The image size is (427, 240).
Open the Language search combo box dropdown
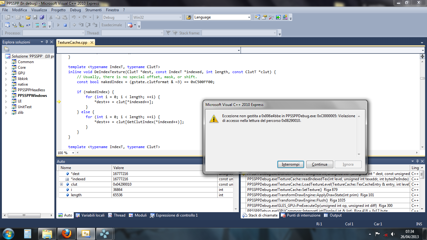point(249,17)
